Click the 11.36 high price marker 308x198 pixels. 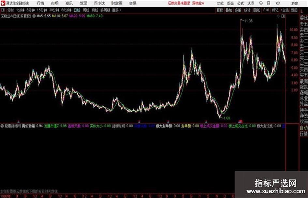(248, 21)
